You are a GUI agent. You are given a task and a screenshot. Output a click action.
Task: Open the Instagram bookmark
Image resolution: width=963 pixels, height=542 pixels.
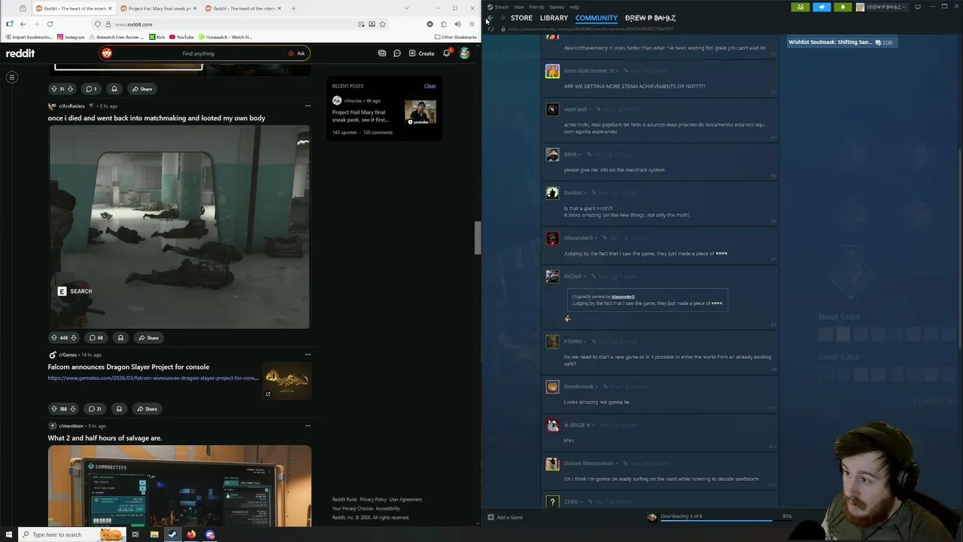[71, 37]
